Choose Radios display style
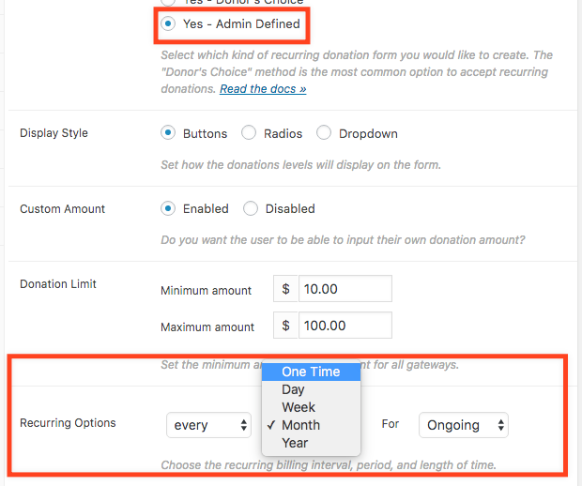The image size is (582, 486). 249,132
